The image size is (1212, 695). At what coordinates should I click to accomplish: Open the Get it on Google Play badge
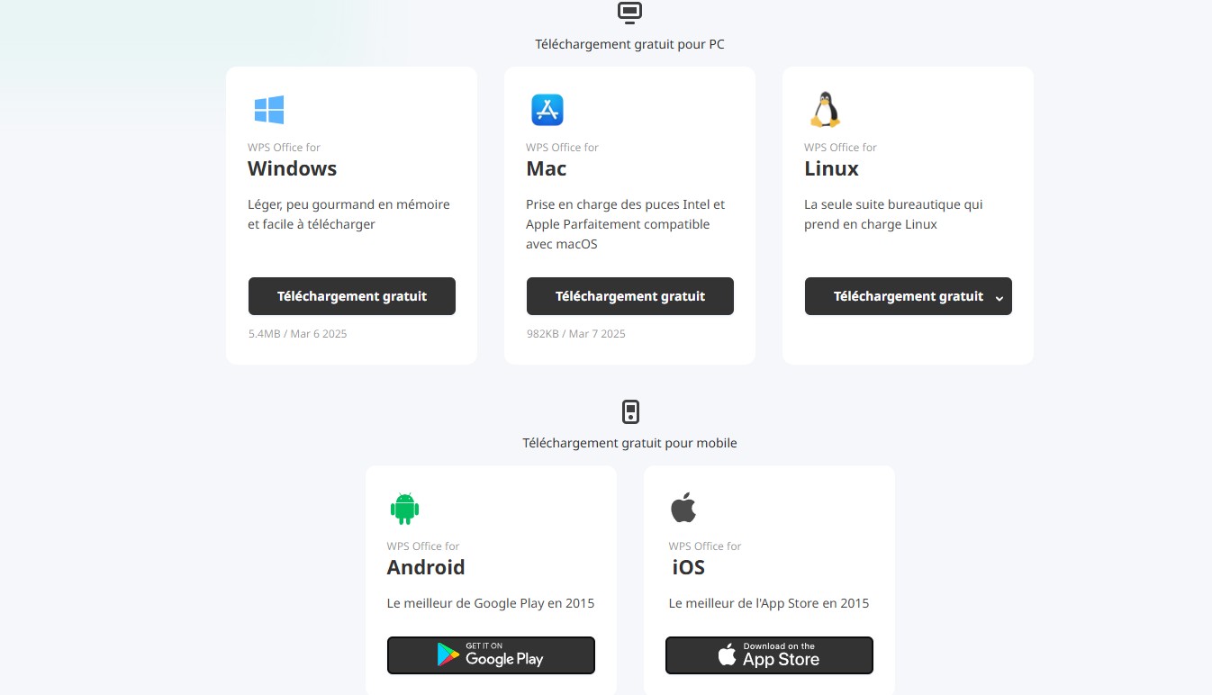point(491,655)
